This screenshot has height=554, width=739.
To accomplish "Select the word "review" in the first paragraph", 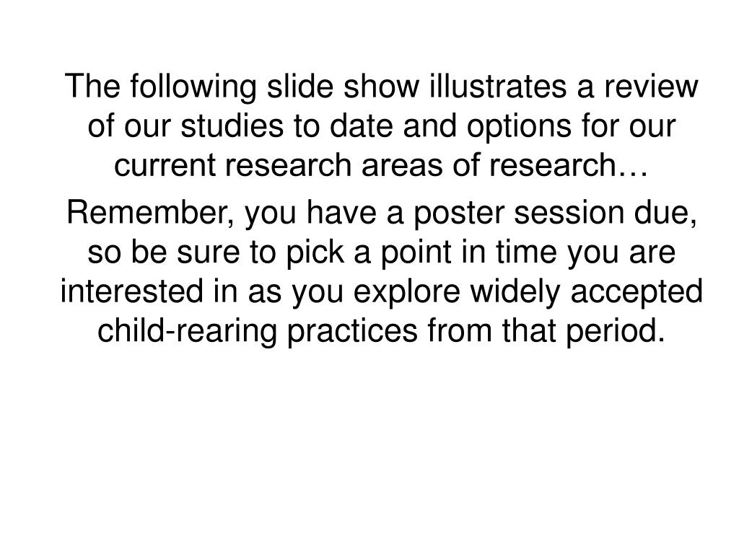I will point(650,87).
